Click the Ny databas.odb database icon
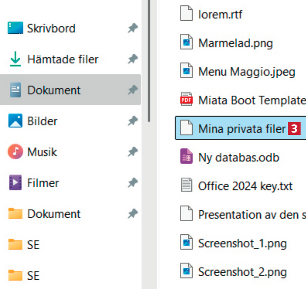This screenshot has height=289, width=306. click(x=186, y=157)
